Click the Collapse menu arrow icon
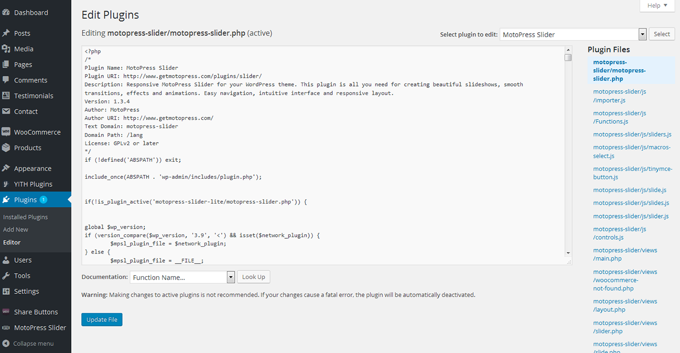Viewport: 680px width, 353px height. 6,343
